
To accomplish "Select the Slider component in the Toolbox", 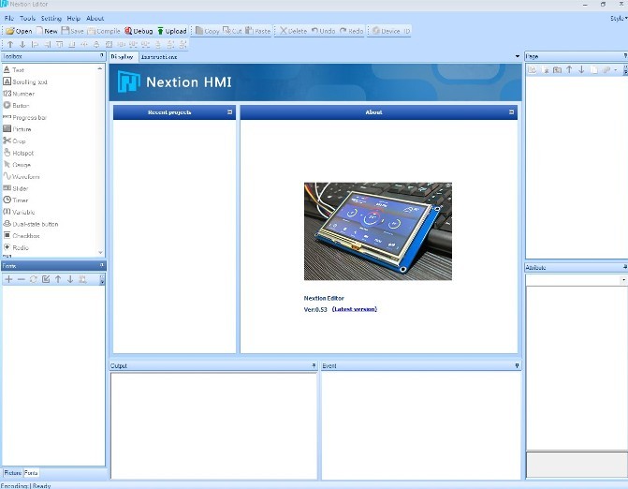I will [16, 188].
